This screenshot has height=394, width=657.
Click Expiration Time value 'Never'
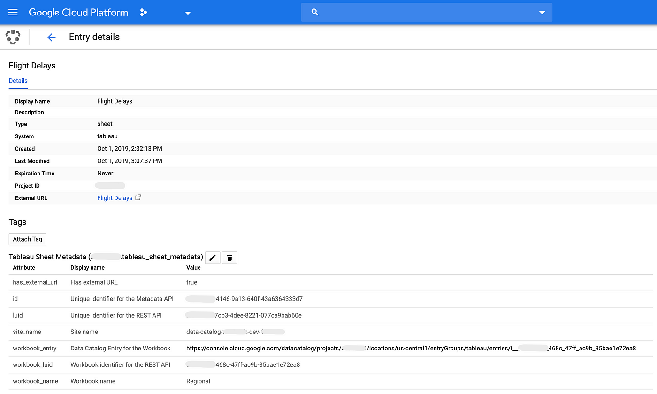pyautogui.click(x=105, y=174)
